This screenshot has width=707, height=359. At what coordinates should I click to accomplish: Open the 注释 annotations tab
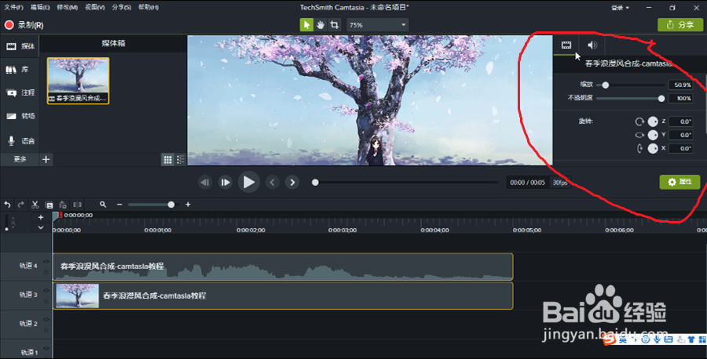20,92
